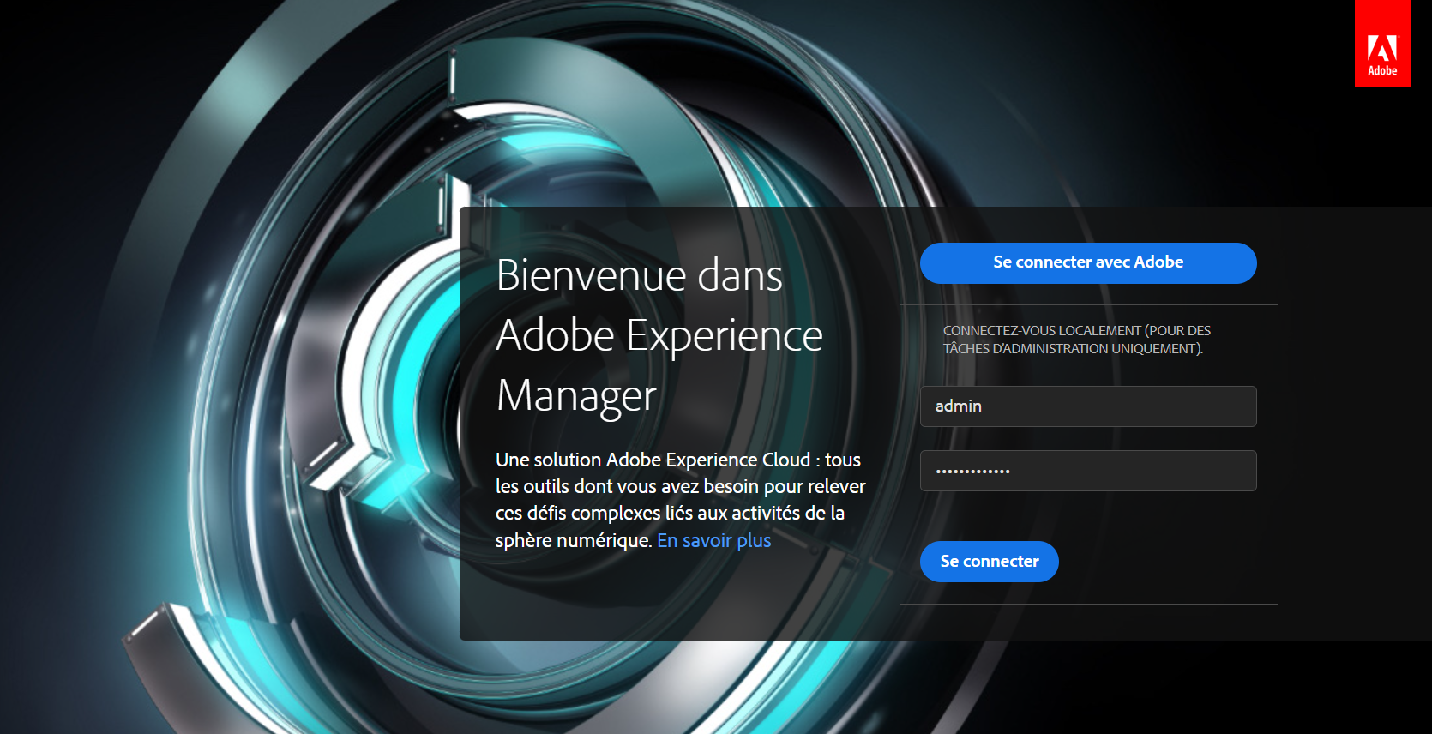Submit login with the 'Se connecter' button

(x=990, y=562)
